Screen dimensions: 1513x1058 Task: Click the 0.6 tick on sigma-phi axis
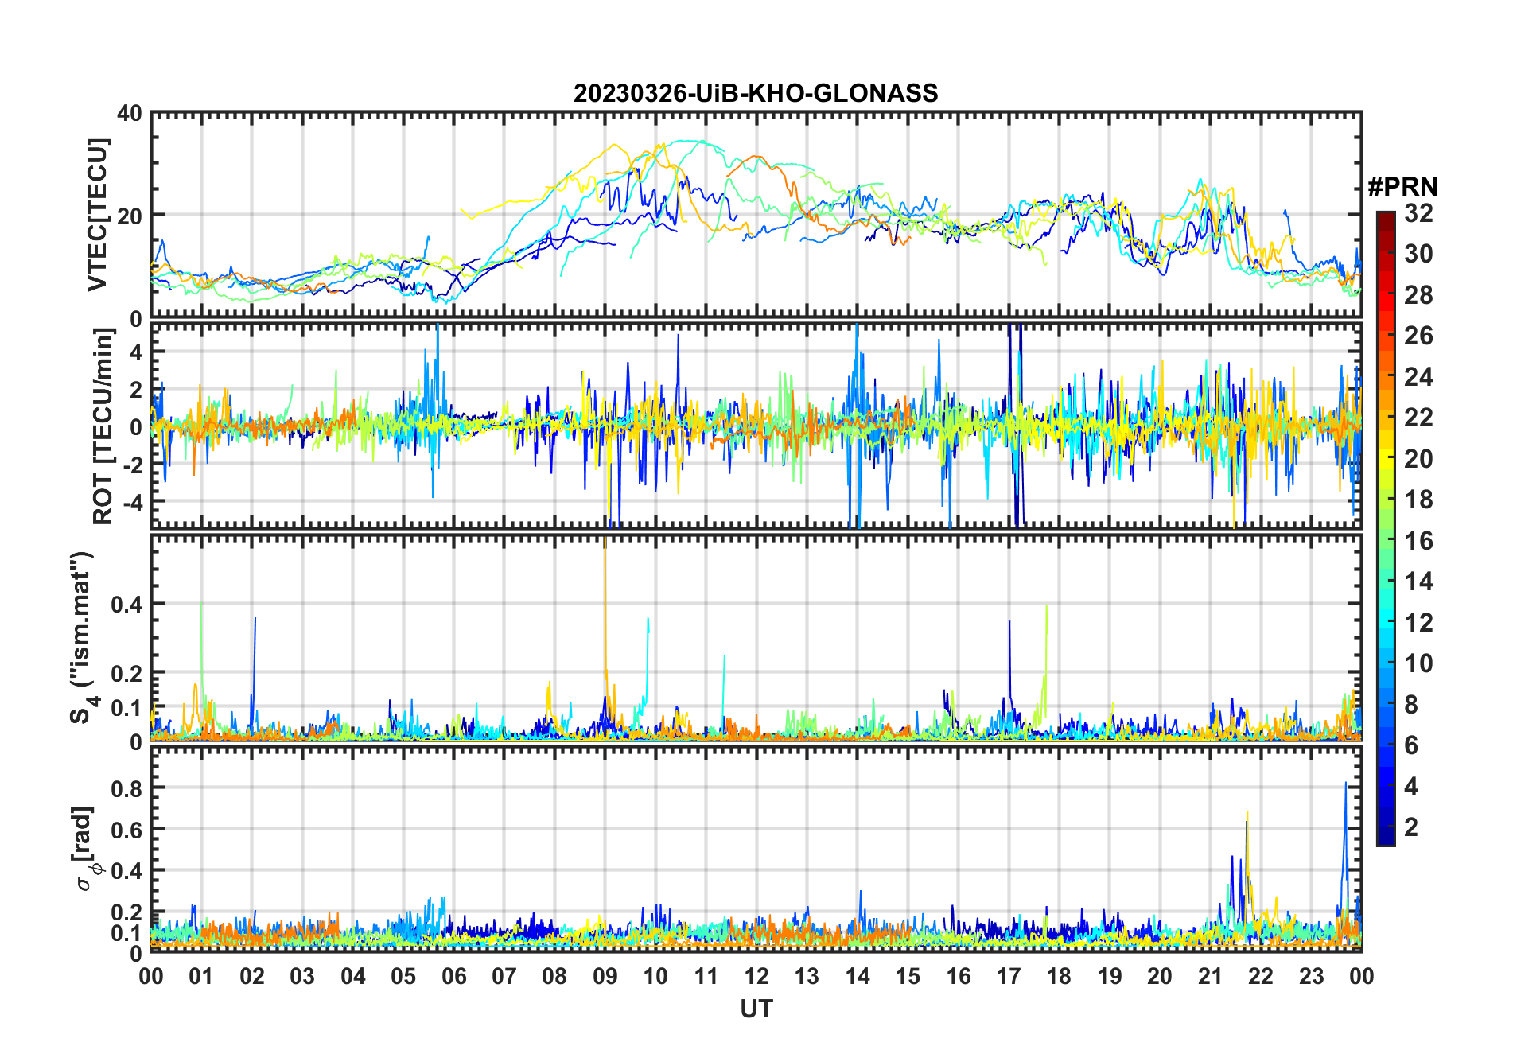[127, 830]
